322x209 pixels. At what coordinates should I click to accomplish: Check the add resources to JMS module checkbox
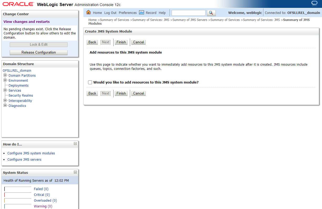coord(90,82)
